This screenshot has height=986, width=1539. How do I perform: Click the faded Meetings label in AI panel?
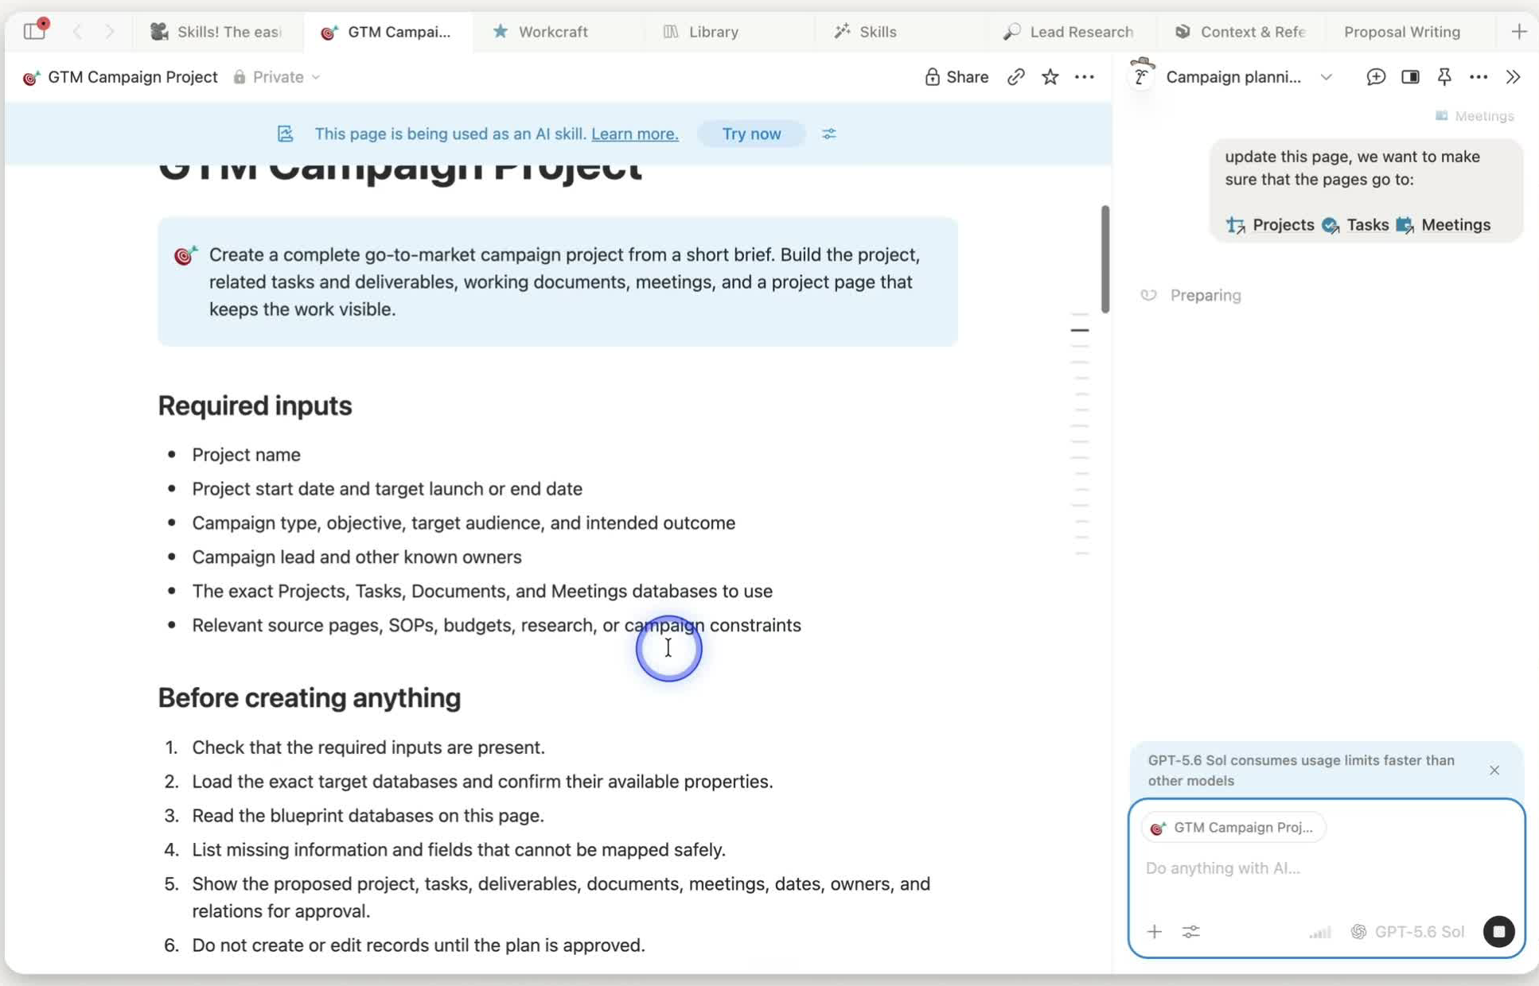click(1475, 116)
